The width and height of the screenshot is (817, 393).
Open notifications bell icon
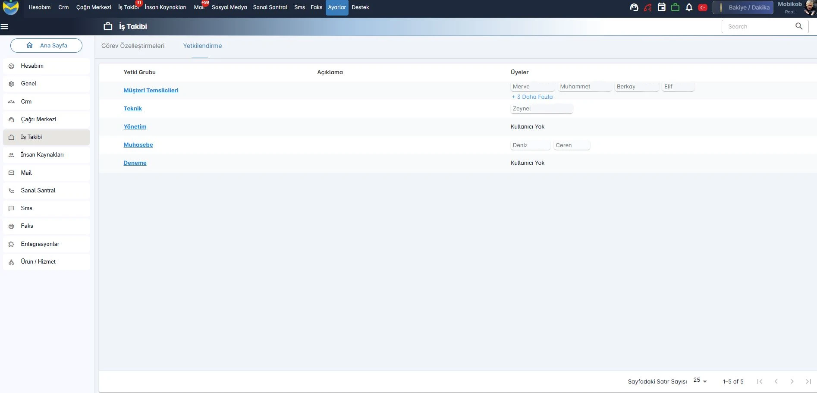coord(689,7)
